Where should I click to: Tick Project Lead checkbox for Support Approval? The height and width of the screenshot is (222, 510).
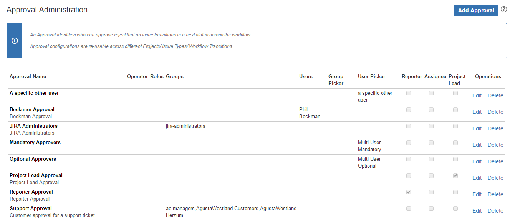click(x=455, y=209)
